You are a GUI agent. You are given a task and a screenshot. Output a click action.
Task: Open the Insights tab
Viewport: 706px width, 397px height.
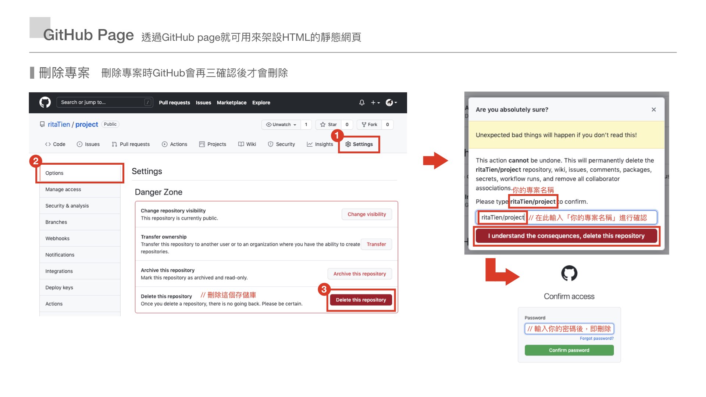[320, 144]
